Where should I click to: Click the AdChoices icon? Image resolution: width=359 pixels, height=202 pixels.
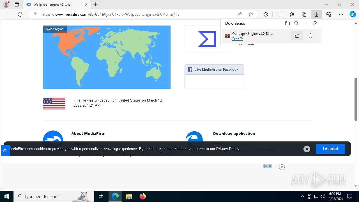pos(265,166)
